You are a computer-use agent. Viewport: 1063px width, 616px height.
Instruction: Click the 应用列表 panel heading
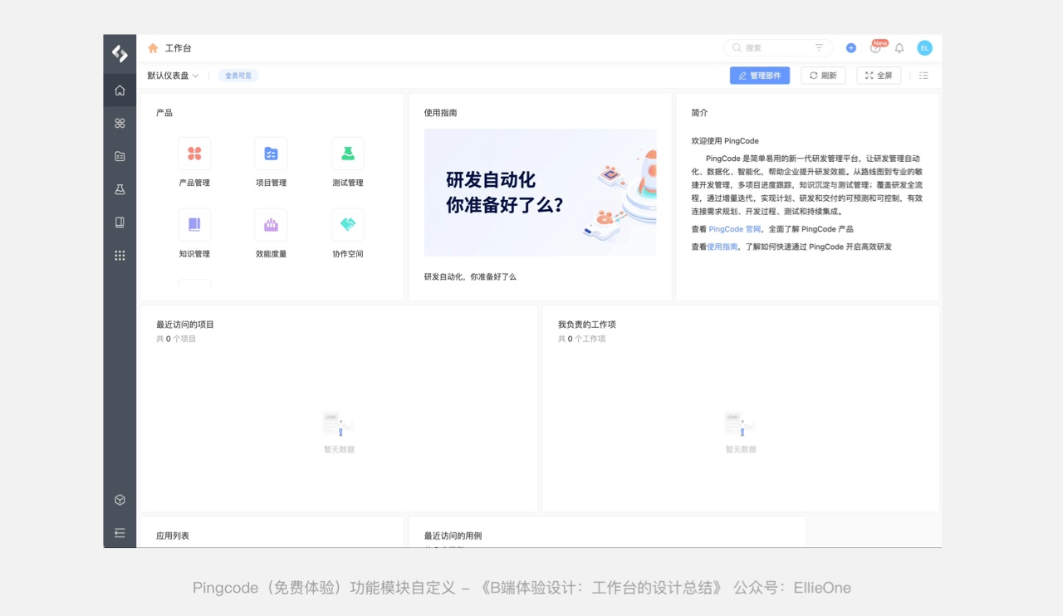(x=173, y=535)
